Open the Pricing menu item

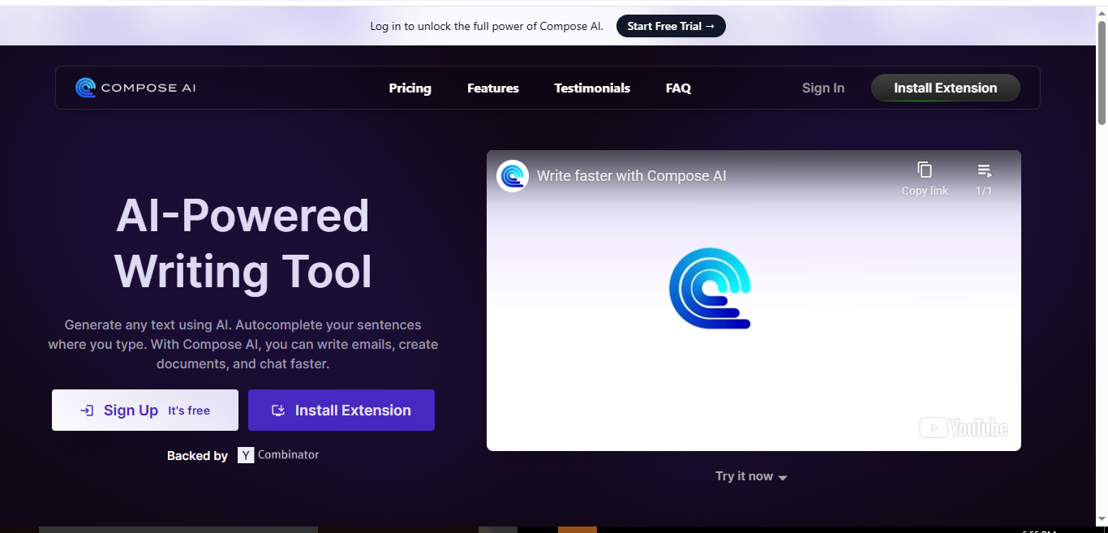410,88
